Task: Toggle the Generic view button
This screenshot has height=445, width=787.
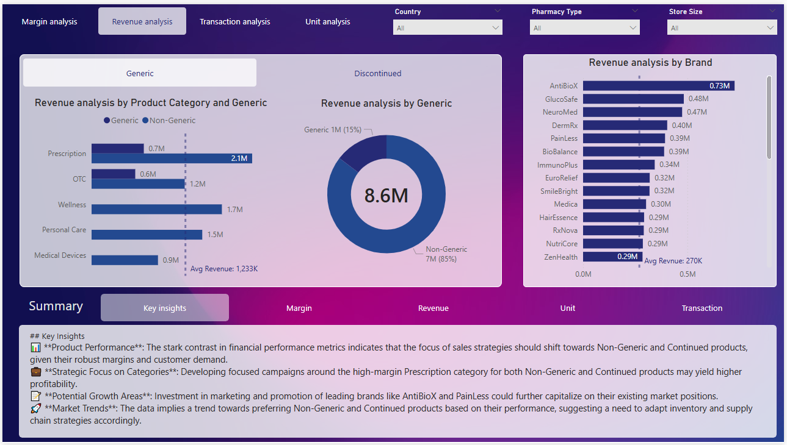Action: pyautogui.click(x=140, y=73)
